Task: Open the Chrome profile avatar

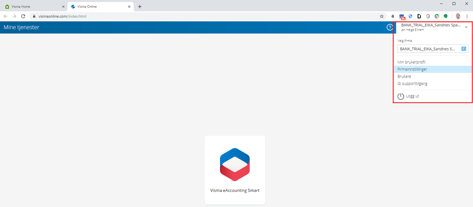Action: click(x=458, y=16)
